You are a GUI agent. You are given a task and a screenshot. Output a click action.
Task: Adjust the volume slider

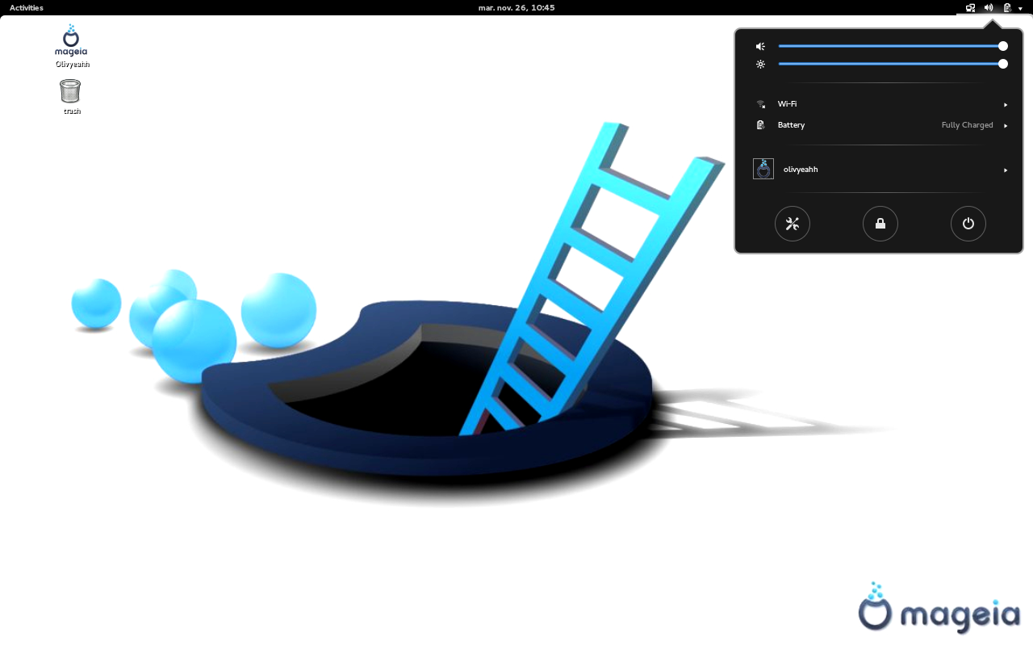point(893,46)
